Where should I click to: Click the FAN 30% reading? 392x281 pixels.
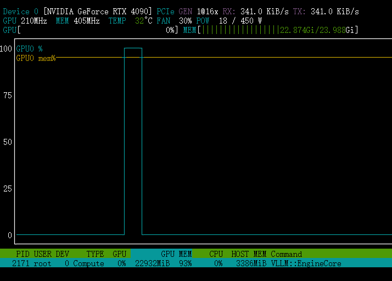(174, 21)
